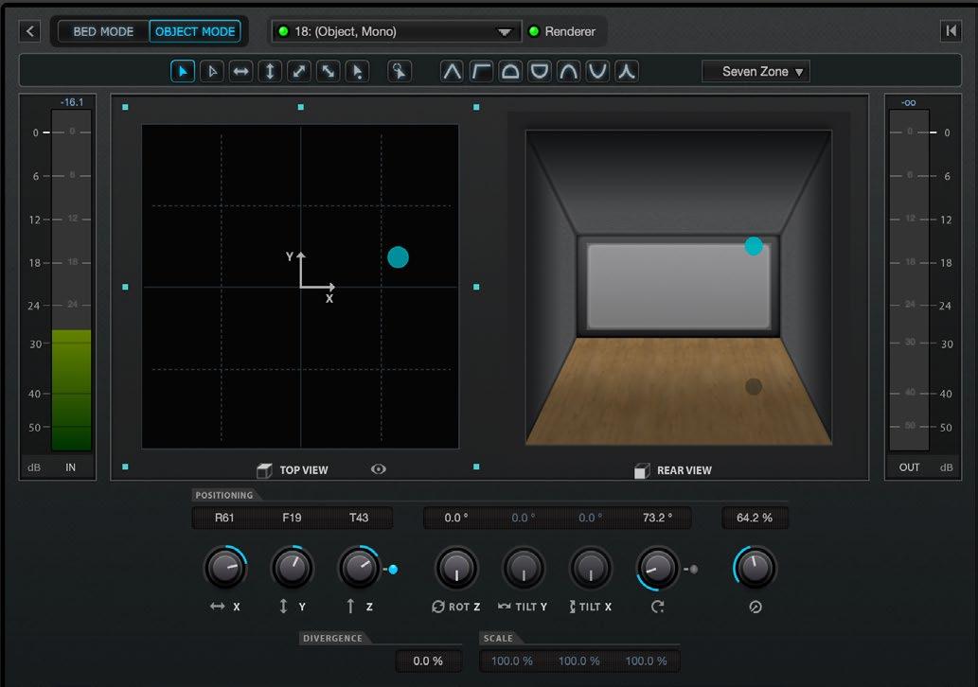Click the X position knob
The width and height of the screenshot is (978, 687).
225,568
